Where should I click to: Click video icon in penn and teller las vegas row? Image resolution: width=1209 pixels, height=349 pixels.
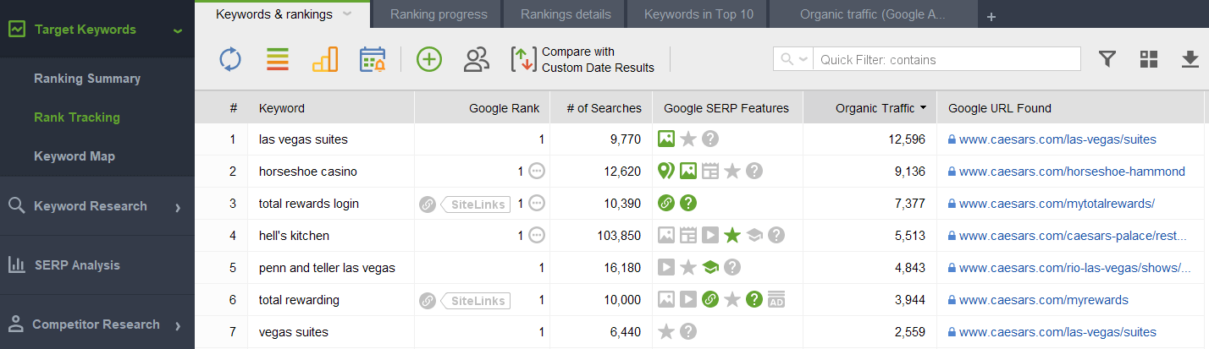coord(666,268)
